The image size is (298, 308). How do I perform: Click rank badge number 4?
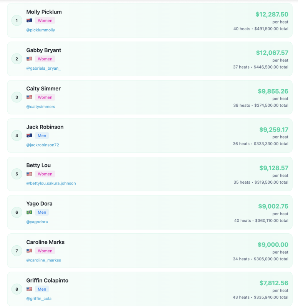pos(17,136)
